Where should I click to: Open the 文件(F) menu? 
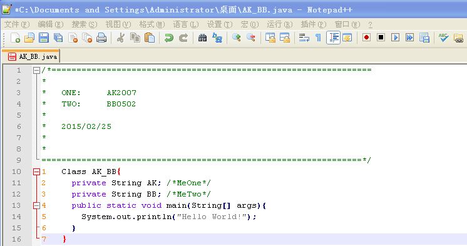(x=17, y=24)
